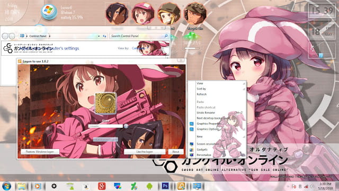This screenshot has width=339, height=191.
Task: Open the Google Plus taskbar icon
Action: click(x=102, y=186)
